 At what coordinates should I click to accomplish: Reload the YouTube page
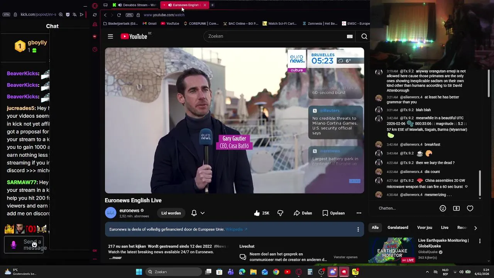click(x=119, y=15)
